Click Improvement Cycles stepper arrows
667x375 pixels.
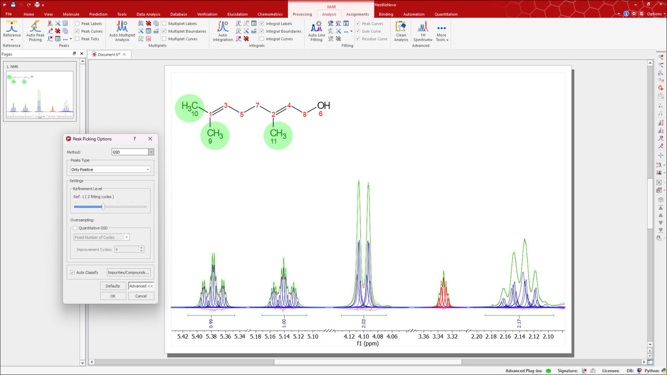(x=141, y=249)
